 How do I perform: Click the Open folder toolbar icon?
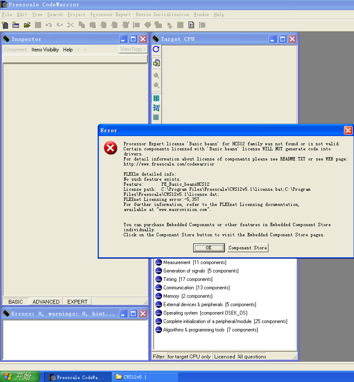[27, 25]
